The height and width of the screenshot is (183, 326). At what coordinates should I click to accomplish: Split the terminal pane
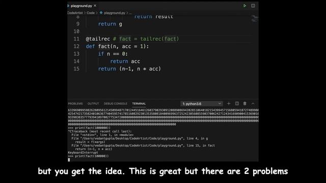click(x=237, y=104)
